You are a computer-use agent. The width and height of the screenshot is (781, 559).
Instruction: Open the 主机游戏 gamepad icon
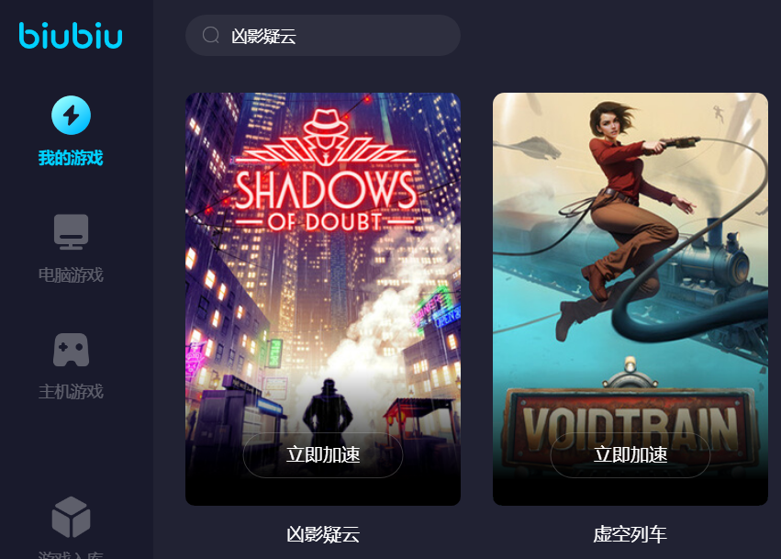pyautogui.click(x=72, y=350)
